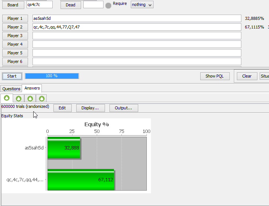The height and width of the screenshot is (206, 269).
Task: Click the as5sah5d chart axis label
Action: click(x=34, y=148)
